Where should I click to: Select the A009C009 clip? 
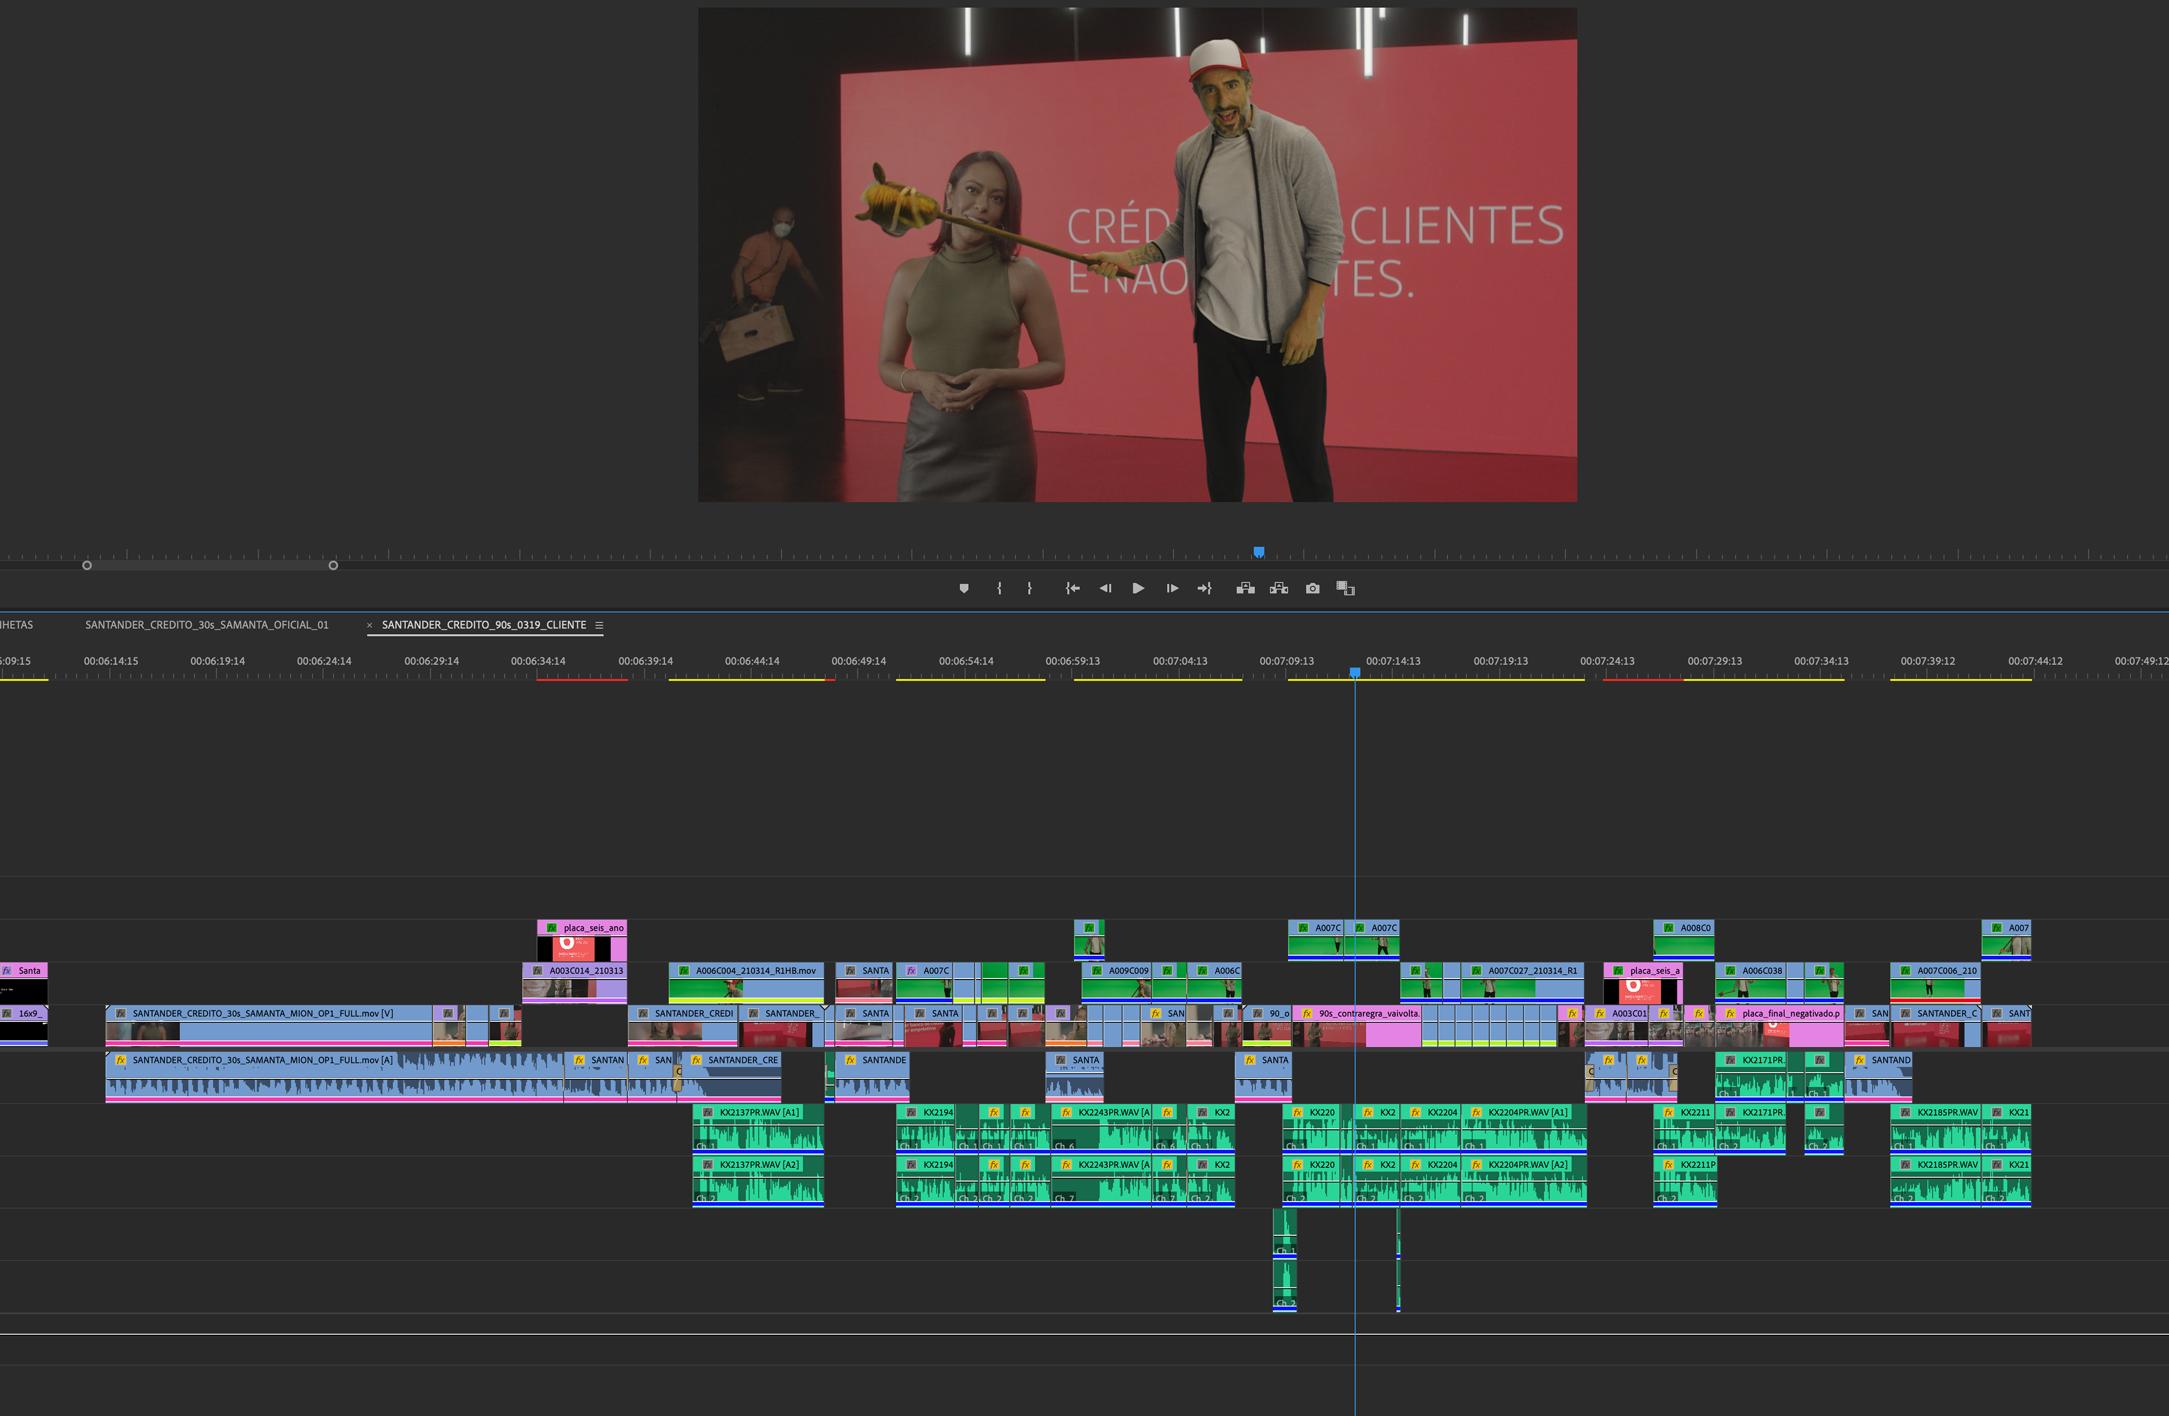pos(1117,983)
